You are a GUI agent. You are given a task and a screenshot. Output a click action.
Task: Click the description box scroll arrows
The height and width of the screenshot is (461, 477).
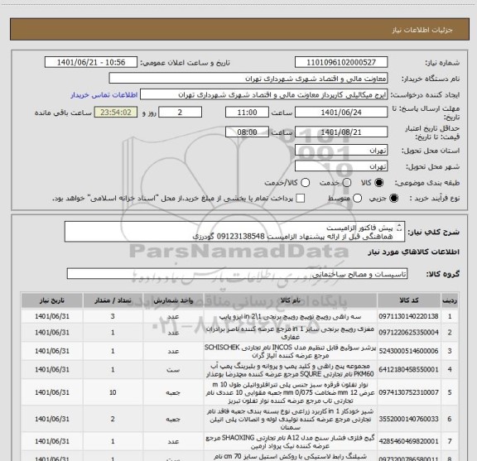tap(399, 228)
